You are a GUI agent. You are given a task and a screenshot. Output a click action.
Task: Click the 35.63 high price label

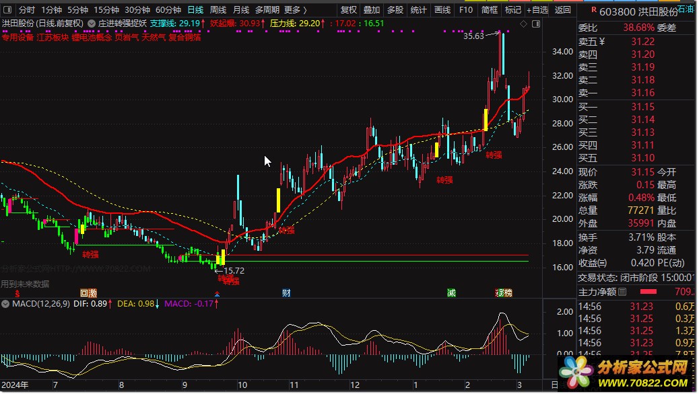pos(473,36)
